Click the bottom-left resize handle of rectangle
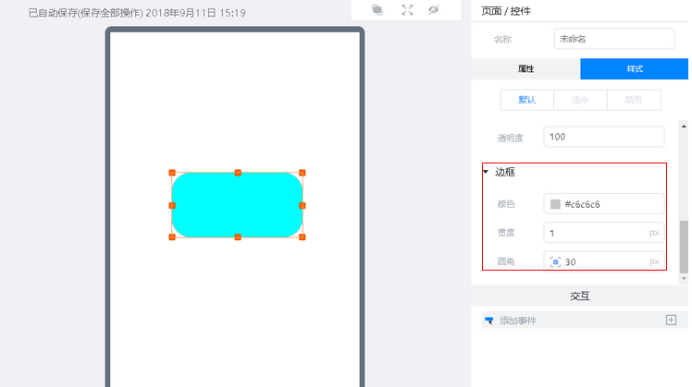This screenshot has height=387, width=692. [x=172, y=237]
